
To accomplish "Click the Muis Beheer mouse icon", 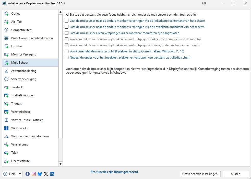I will coord(6,63).
